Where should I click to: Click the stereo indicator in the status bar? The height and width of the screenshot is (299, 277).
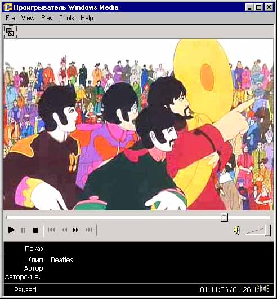265,289
